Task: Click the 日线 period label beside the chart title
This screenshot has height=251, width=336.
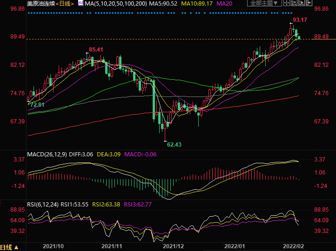Action: tap(66, 3)
